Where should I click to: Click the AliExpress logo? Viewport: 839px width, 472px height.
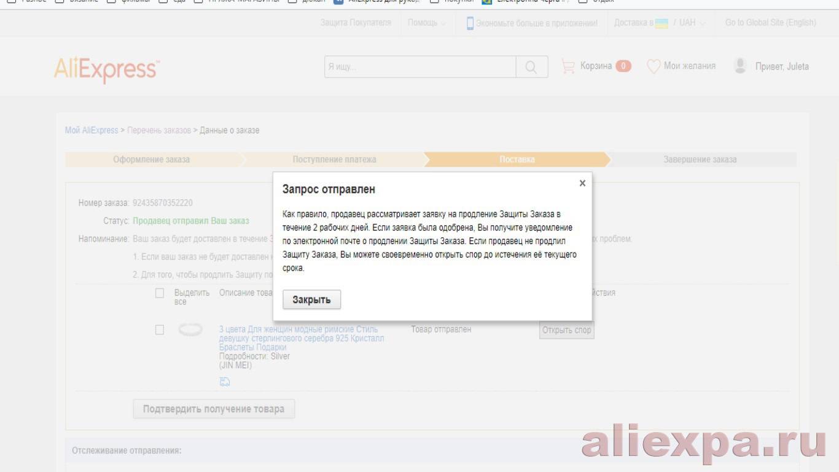point(107,69)
